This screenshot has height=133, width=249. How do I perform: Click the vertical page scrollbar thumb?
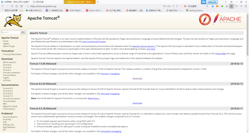tap(248, 35)
